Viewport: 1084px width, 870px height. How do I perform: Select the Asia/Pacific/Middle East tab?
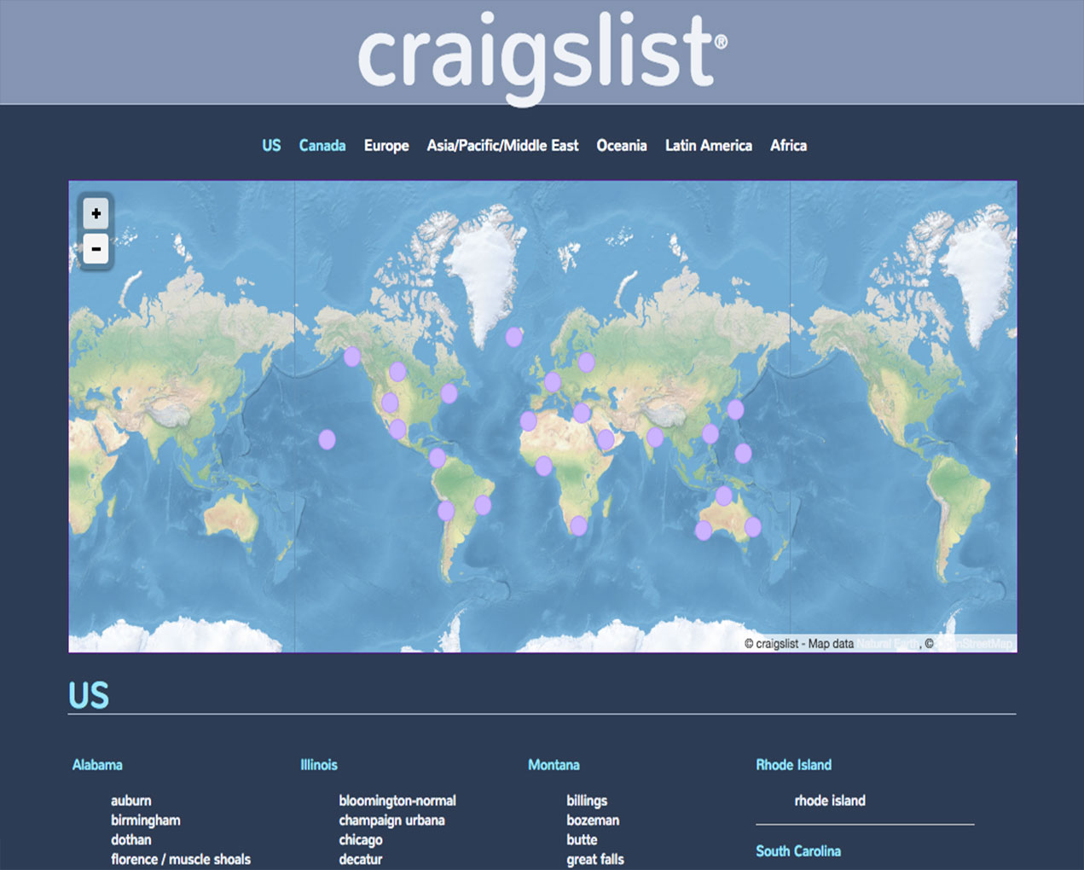(x=502, y=145)
